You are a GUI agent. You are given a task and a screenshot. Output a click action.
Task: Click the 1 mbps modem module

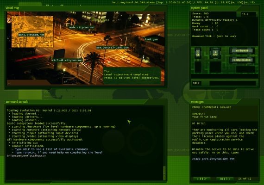(x=242, y=60)
